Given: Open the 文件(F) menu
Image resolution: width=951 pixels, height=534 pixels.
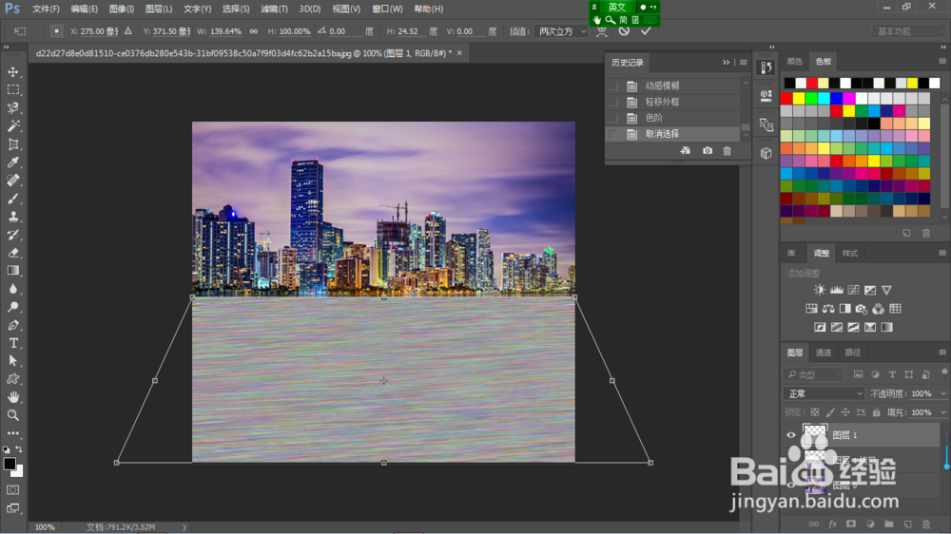Looking at the screenshot, I should point(46,10).
